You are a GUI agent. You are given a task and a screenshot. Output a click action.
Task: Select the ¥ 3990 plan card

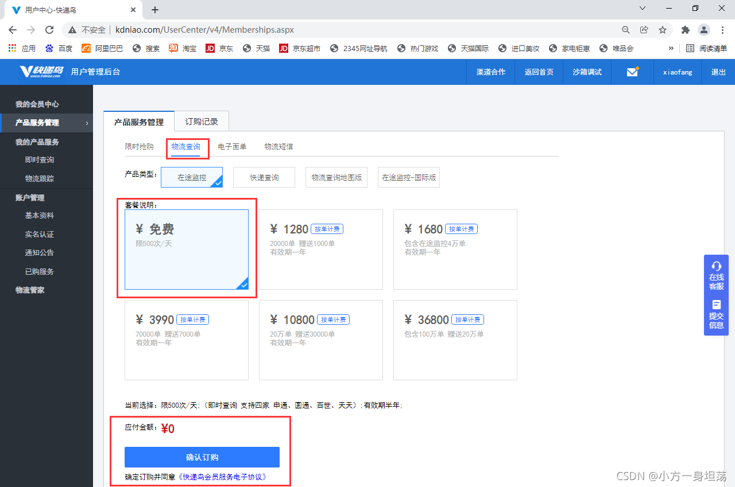pyautogui.click(x=187, y=340)
